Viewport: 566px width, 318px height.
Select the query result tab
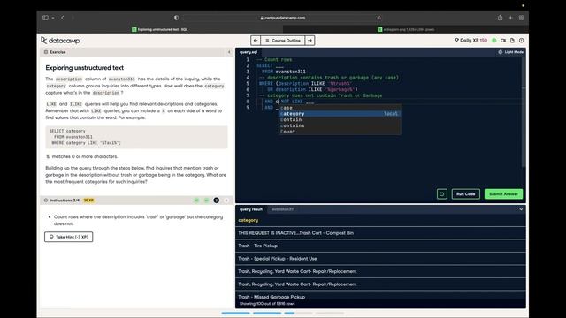251,209
